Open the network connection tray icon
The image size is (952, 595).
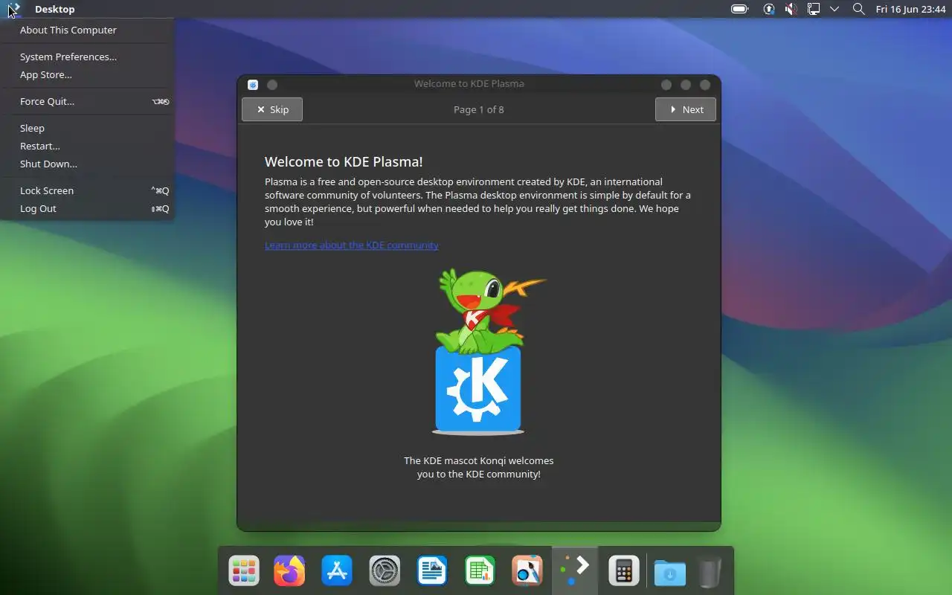pos(814,9)
